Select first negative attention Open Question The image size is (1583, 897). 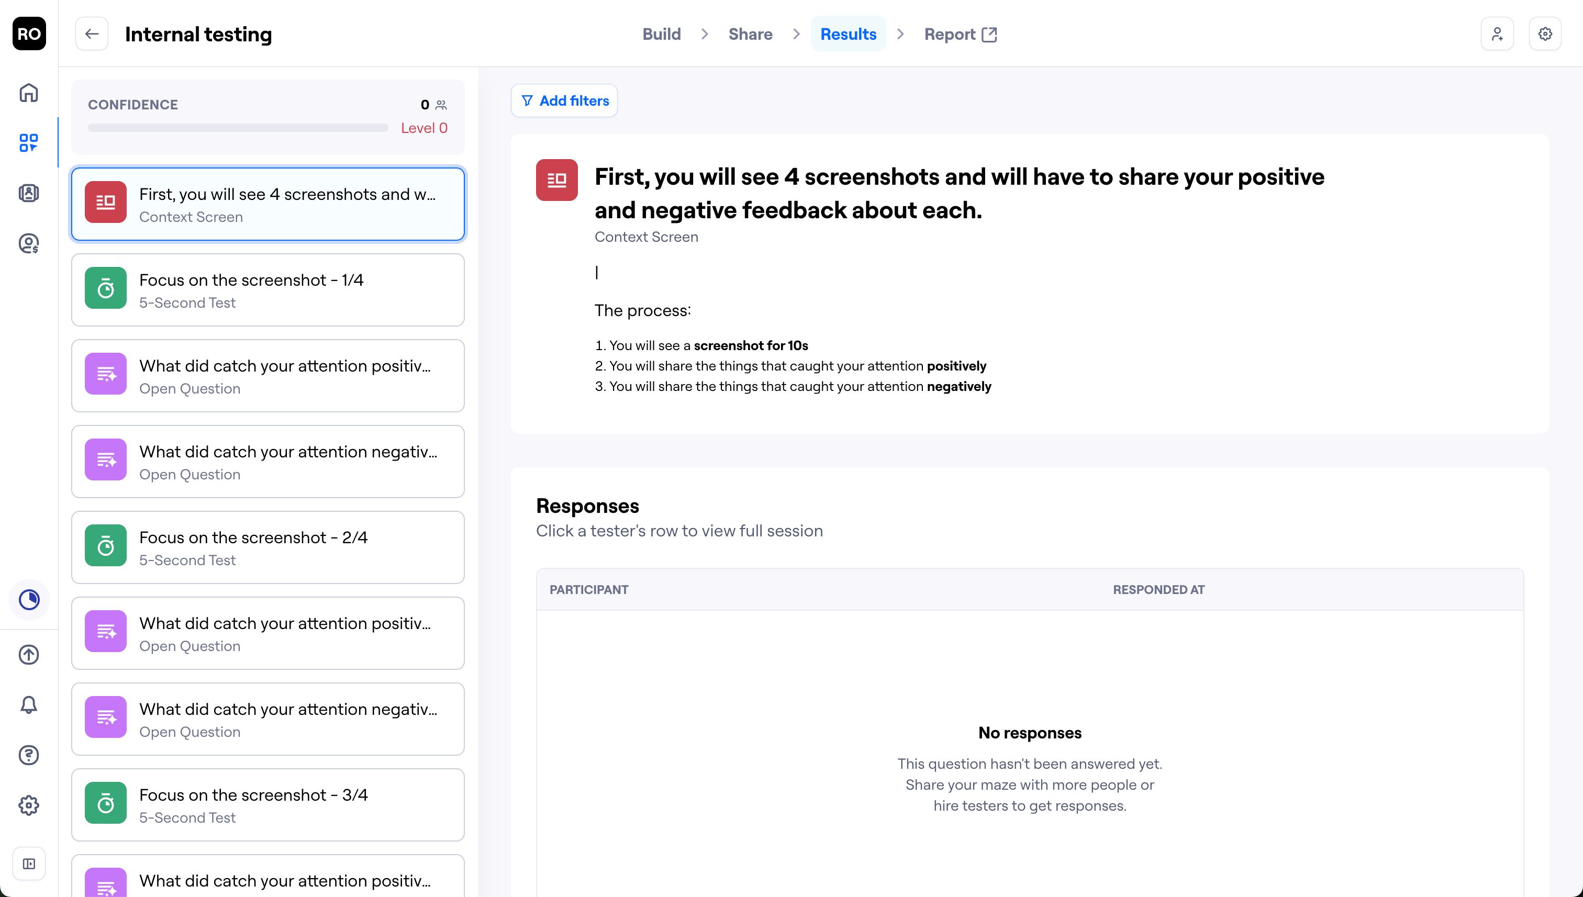tap(267, 462)
